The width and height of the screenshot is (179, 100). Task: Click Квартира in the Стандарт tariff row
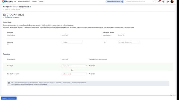point(92,66)
